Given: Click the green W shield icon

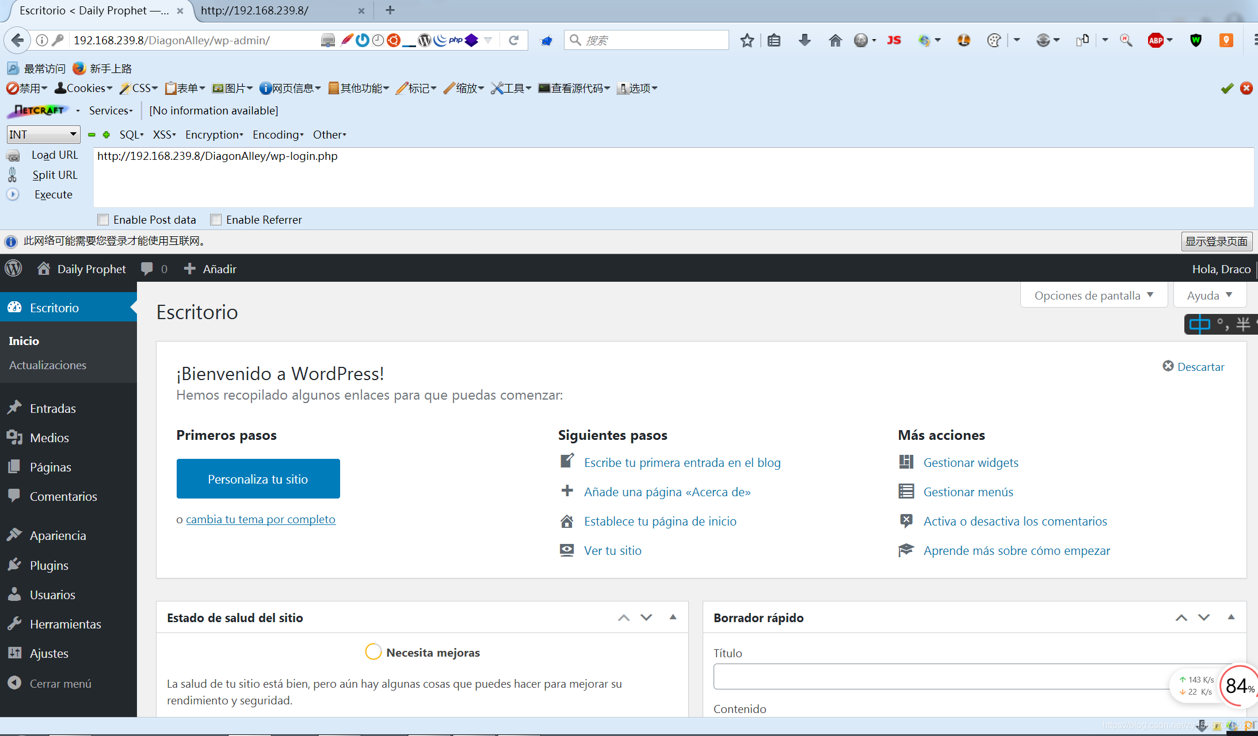Looking at the screenshot, I should 1196,40.
